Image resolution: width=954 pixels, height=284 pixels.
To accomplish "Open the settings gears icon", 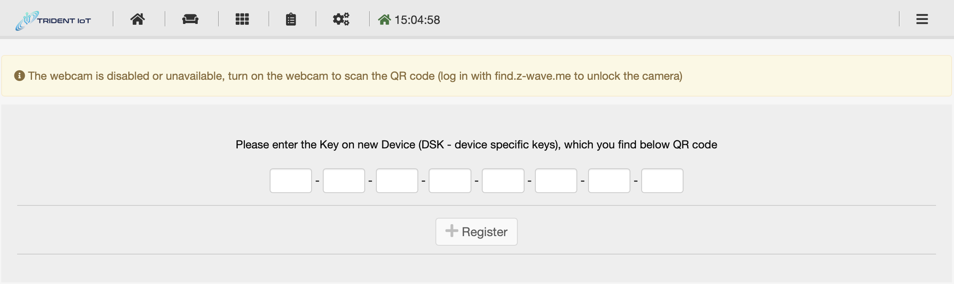I will point(341,19).
